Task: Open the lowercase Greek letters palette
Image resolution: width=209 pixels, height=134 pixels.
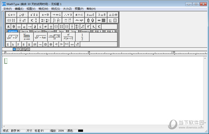Action: coord(102,15)
